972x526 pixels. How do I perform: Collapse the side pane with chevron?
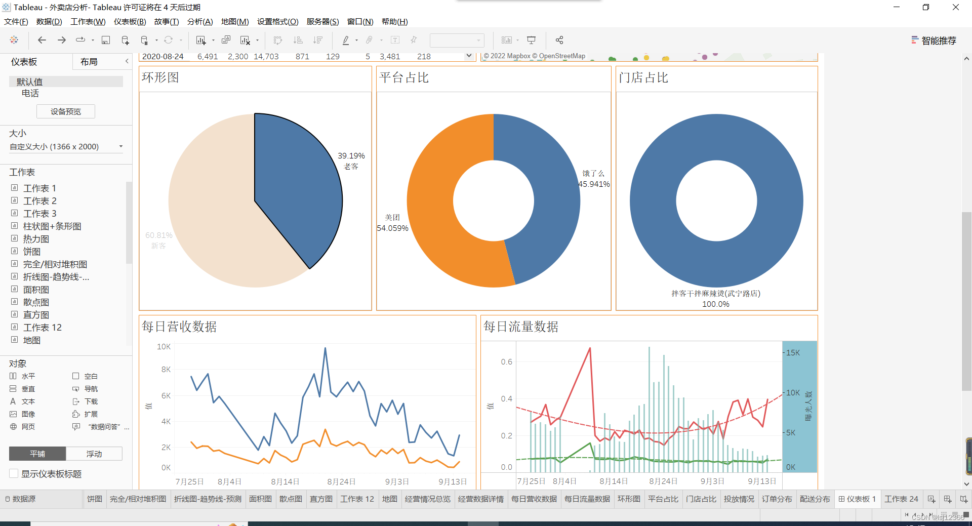pyautogui.click(x=127, y=61)
